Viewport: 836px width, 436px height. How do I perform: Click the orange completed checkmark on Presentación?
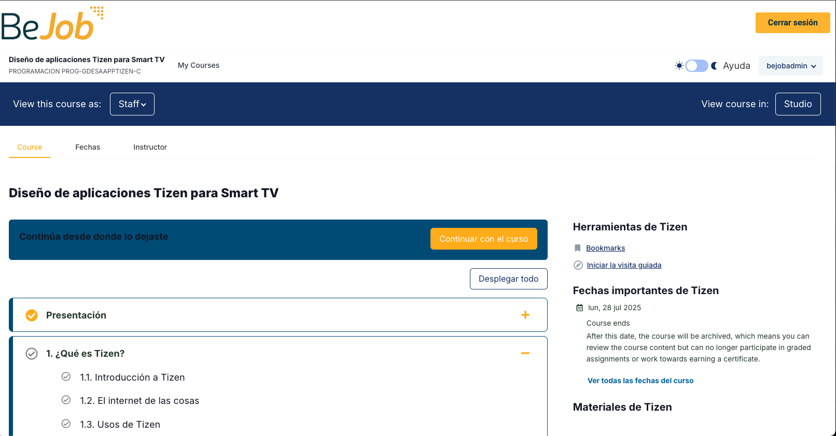pyautogui.click(x=32, y=315)
